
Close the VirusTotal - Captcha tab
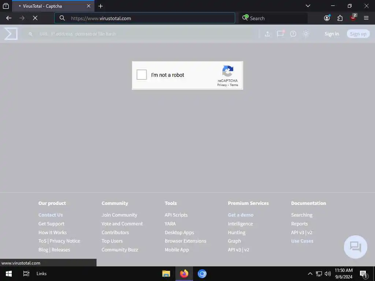89,6
